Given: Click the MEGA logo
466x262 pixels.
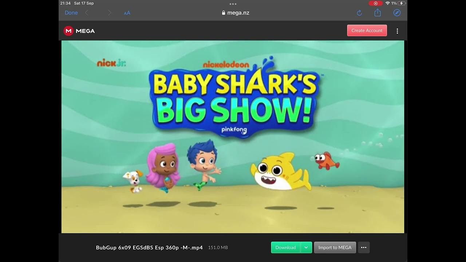Looking at the screenshot, I should [x=79, y=31].
